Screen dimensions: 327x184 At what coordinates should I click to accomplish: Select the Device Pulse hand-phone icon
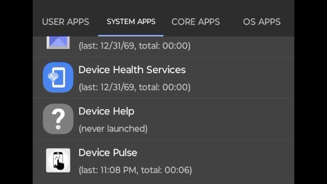tap(58, 160)
